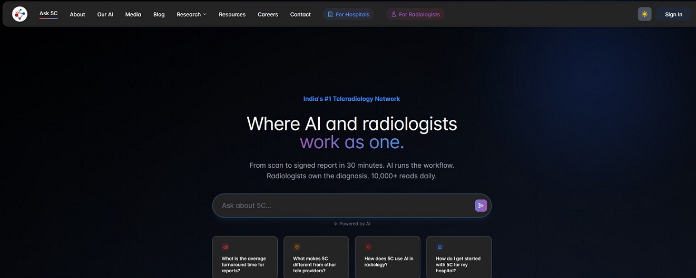Open the Ask 5C tab
The height and width of the screenshot is (278, 696).
point(48,14)
